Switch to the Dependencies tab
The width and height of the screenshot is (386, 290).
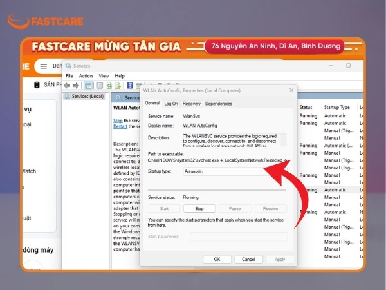click(219, 104)
